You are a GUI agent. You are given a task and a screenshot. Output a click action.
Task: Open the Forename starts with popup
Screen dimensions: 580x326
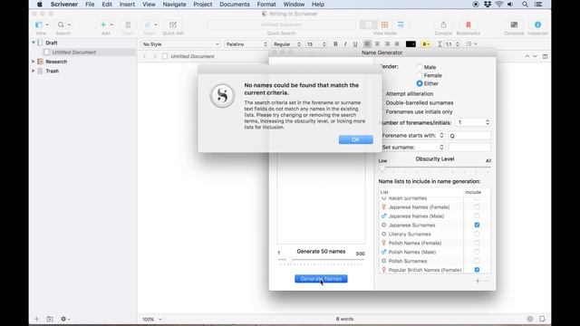coord(412,136)
